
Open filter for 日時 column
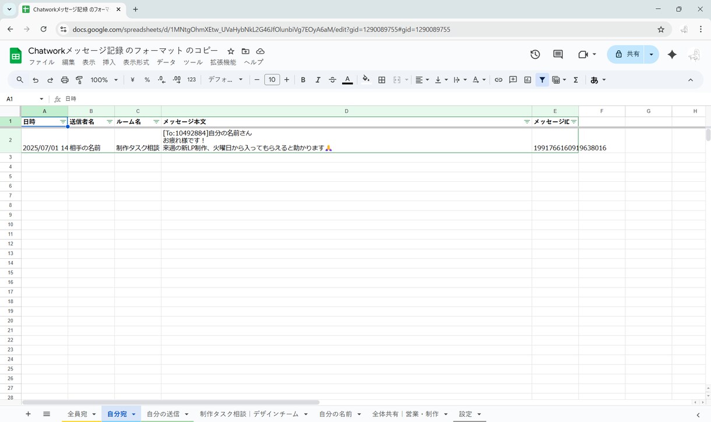point(63,122)
